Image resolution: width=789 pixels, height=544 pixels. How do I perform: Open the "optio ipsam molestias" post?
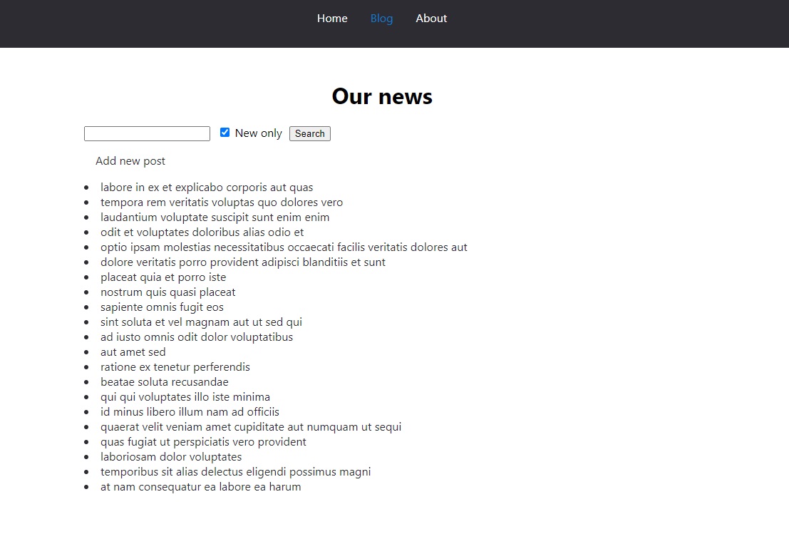284,247
